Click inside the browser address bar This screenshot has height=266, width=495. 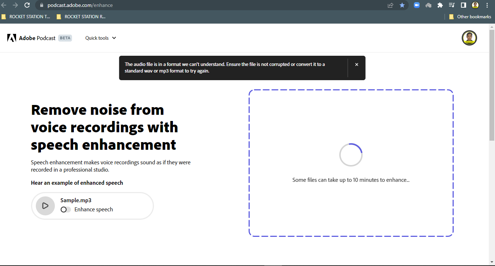click(x=146, y=5)
